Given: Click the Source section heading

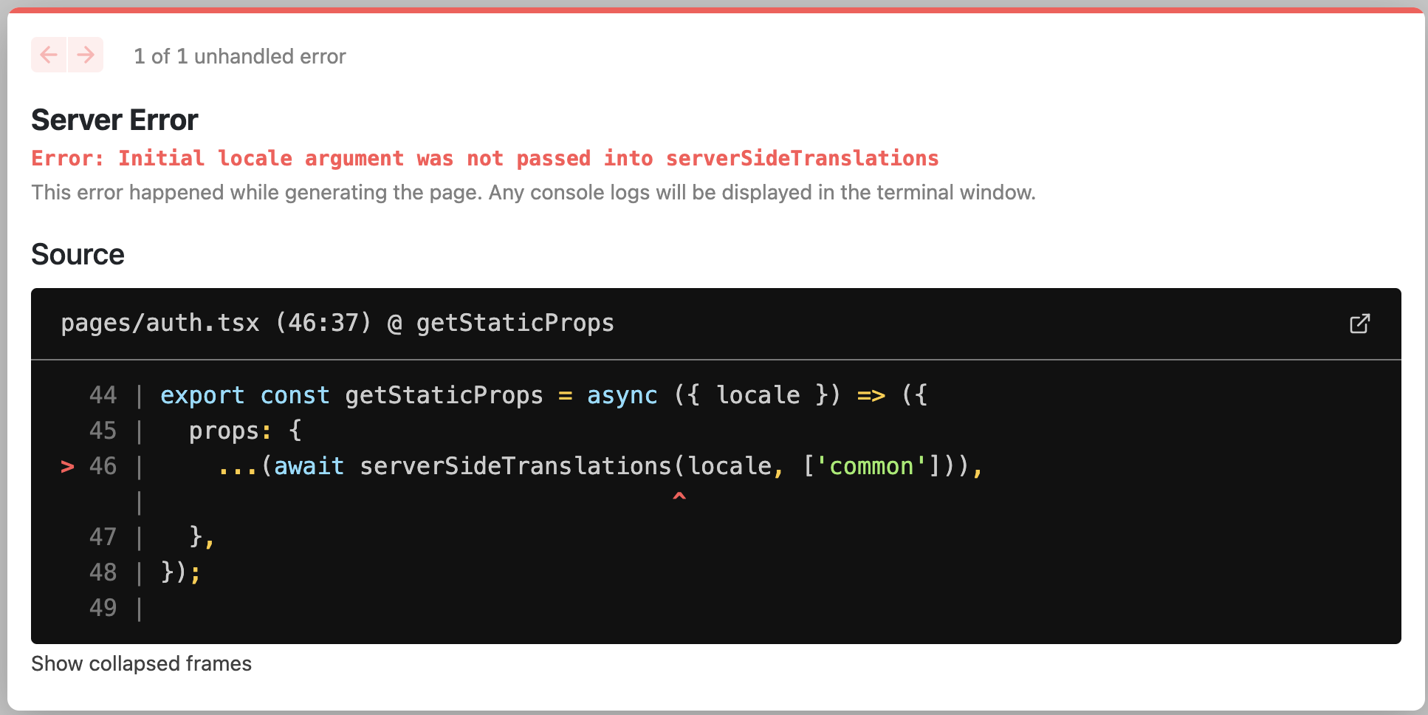Looking at the screenshot, I should 78,254.
